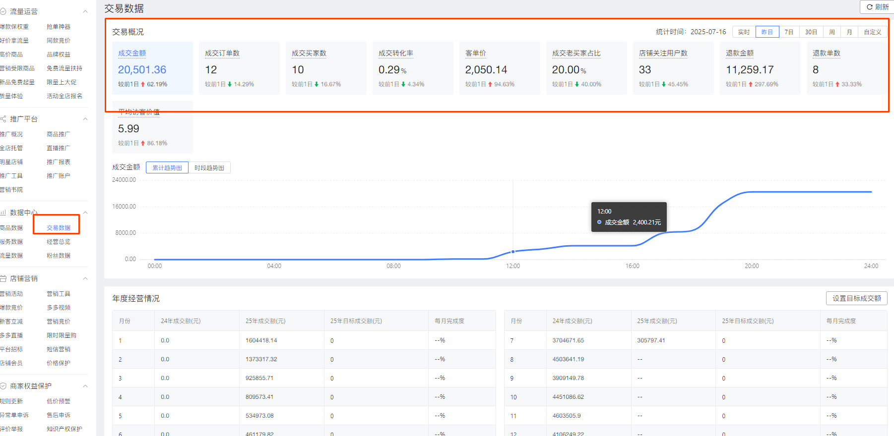Click the 推广平台 share icon in sidebar
The width and height of the screenshot is (894, 436).
coord(3,119)
